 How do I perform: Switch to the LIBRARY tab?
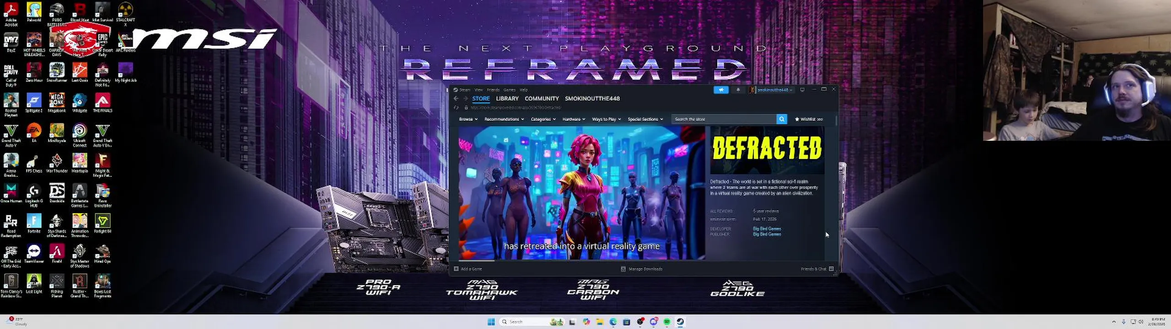[x=507, y=98]
